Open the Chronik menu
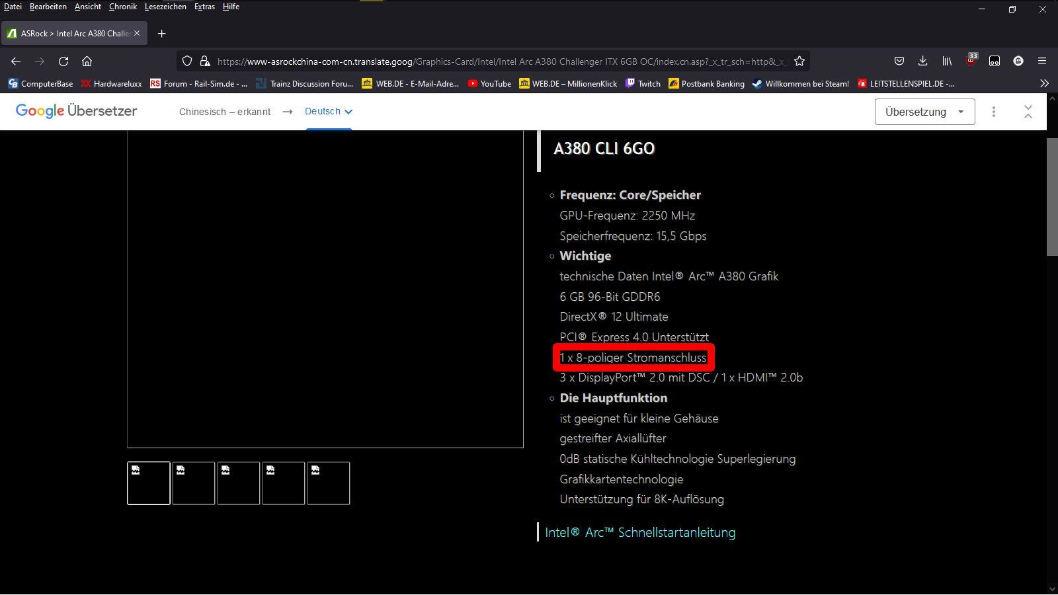The image size is (1058, 595). [123, 7]
